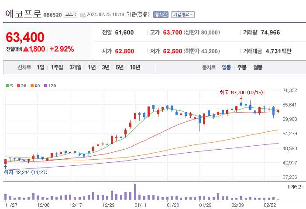This screenshot has height=209, width=306.
Task: Click the 에코프로 stock name heading
Action: pos(24,14)
